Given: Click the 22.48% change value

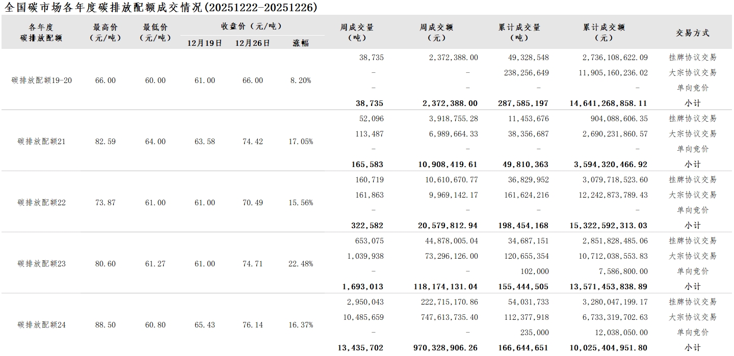Looking at the screenshot, I should pos(301,264).
